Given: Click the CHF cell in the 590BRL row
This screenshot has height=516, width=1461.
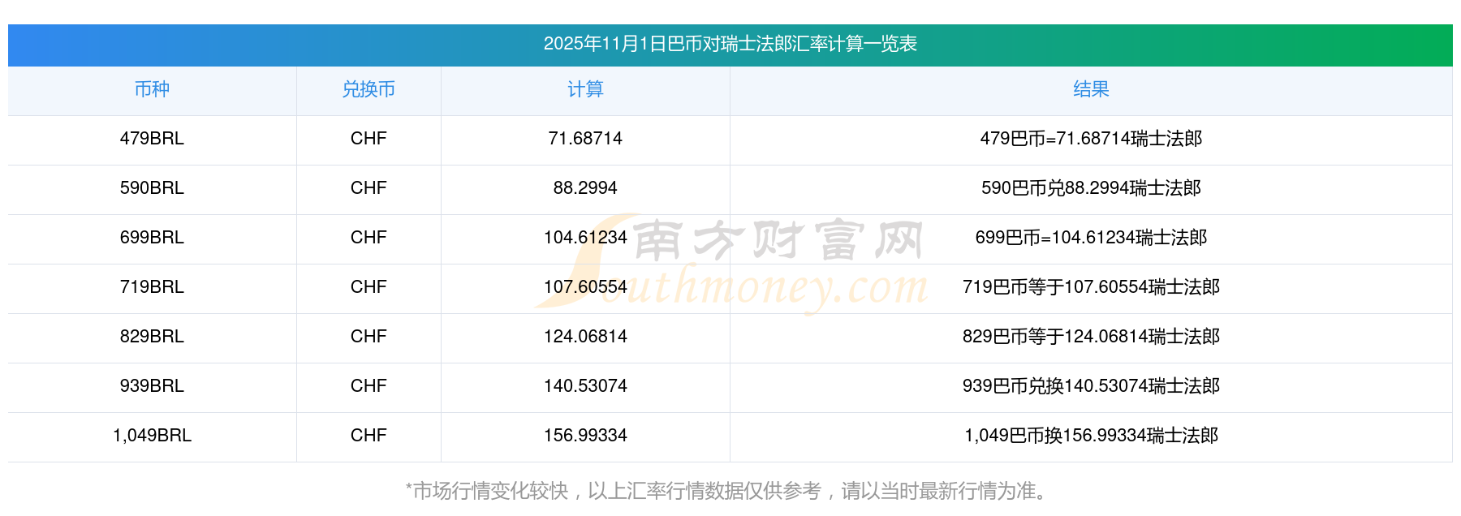Looking at the screenshot, I should click(368, 188).
